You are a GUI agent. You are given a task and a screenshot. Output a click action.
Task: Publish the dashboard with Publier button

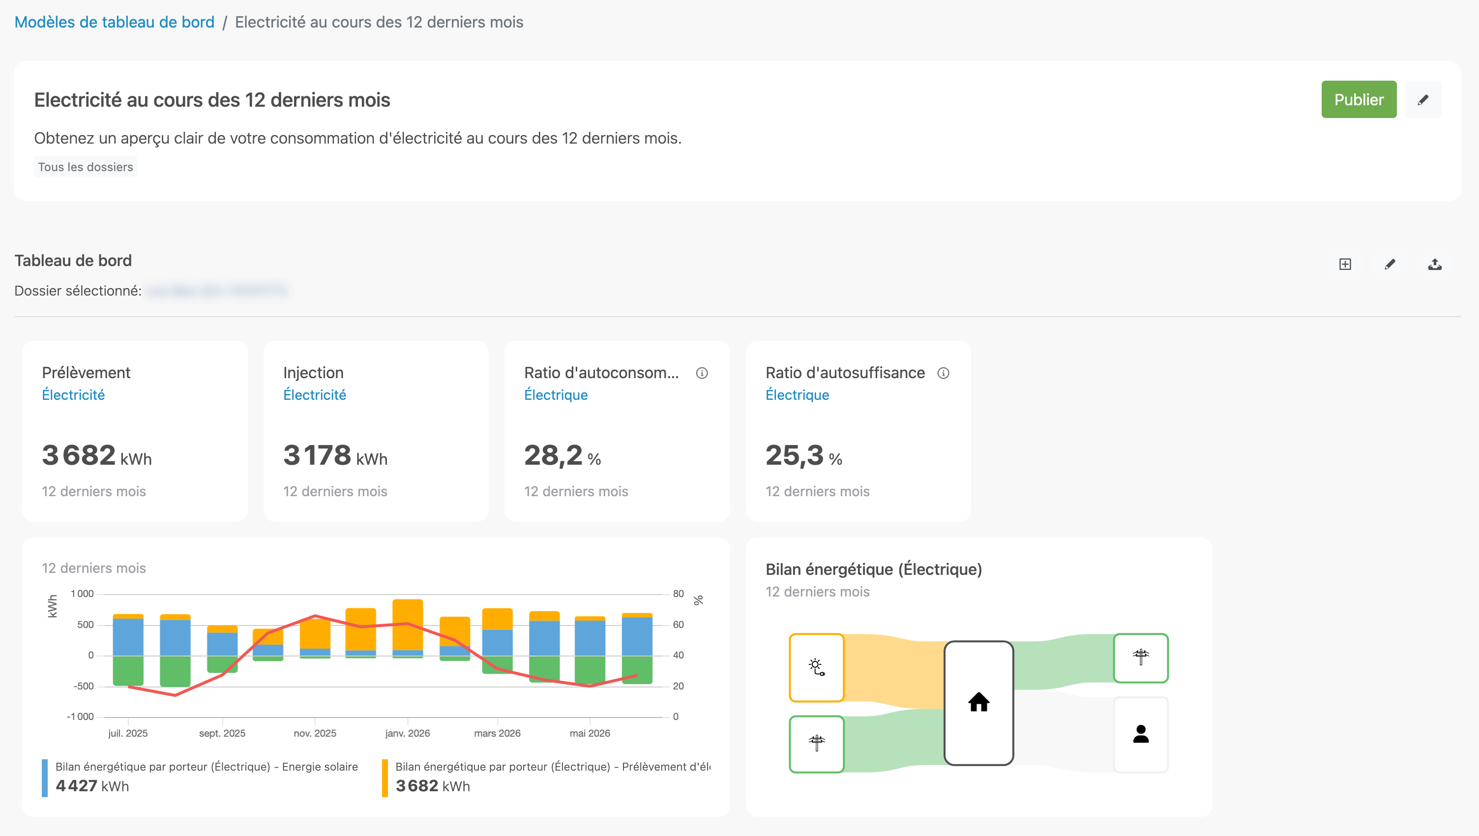click(x=1359, y=100)
